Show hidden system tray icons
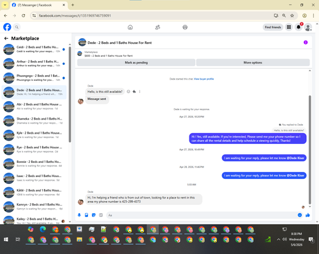This screenshot has width=319, height=254. tap(278, 239)
